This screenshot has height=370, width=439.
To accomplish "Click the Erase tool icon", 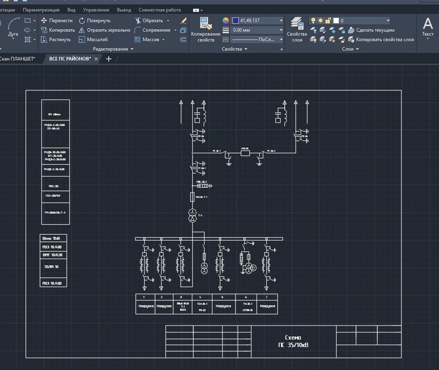I will pyautogui.click(x=184, y=21).
